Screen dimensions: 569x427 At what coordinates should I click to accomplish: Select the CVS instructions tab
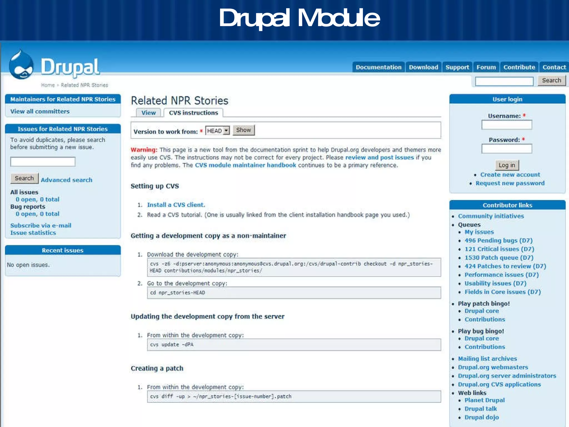193,113
